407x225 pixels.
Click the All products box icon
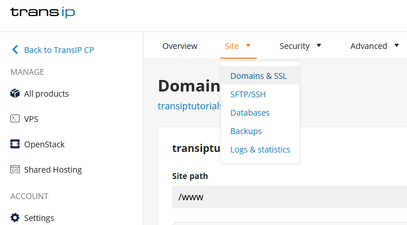pos(15,93)
